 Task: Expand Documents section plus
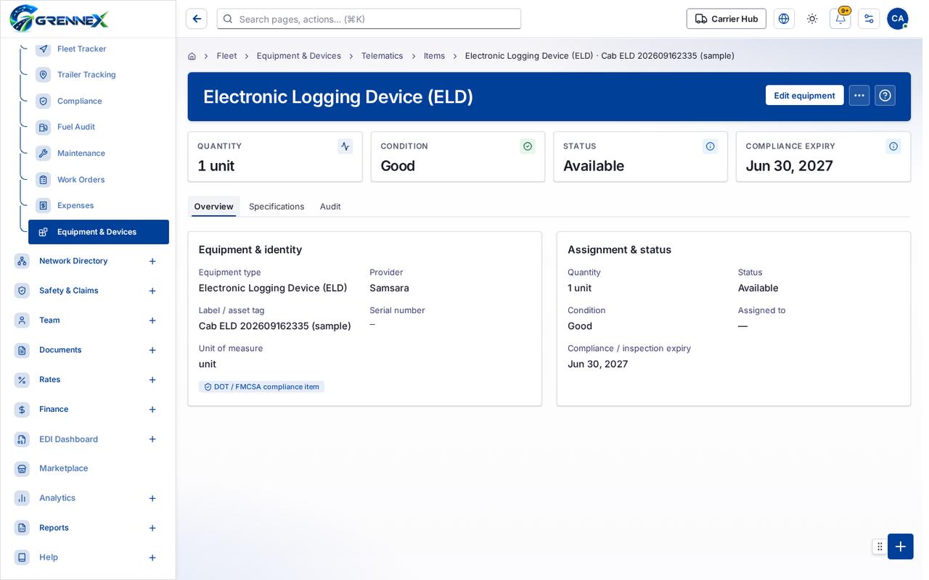[x=152, y=350]
